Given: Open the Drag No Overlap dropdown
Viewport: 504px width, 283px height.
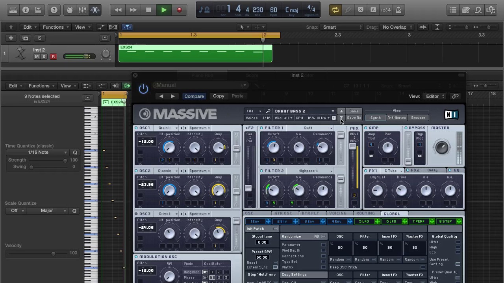Looking at the screenshot, I should (x=397, y=27).
